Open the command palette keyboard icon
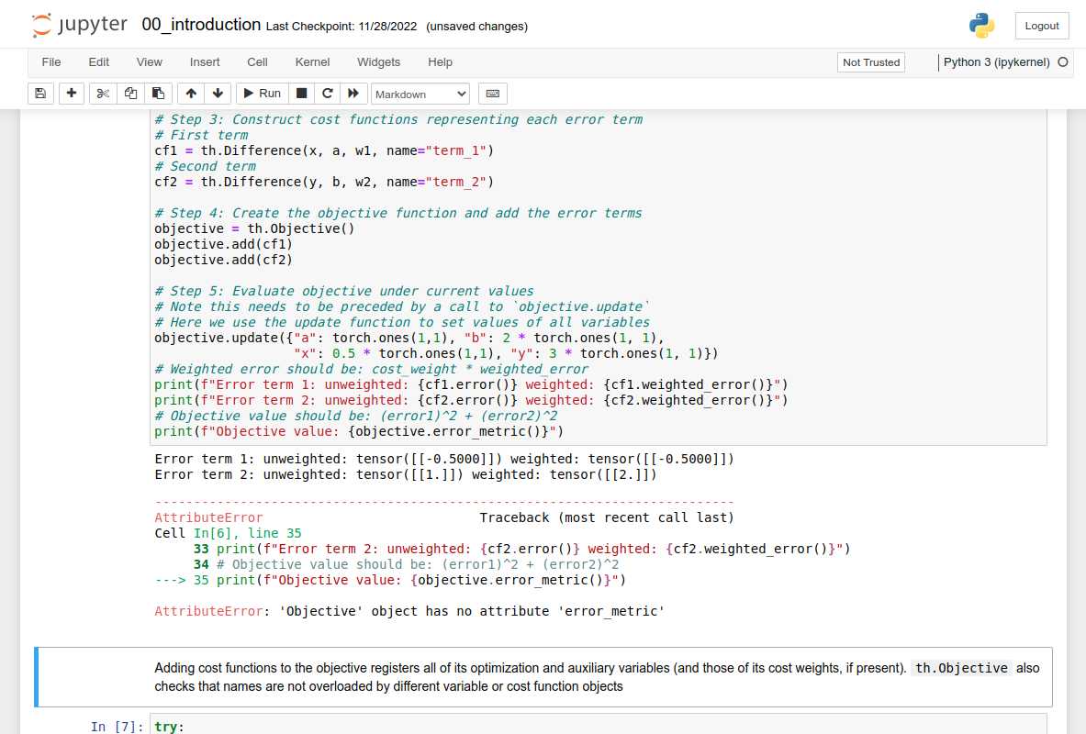The image size is (1086, 734). click(493, 93)
